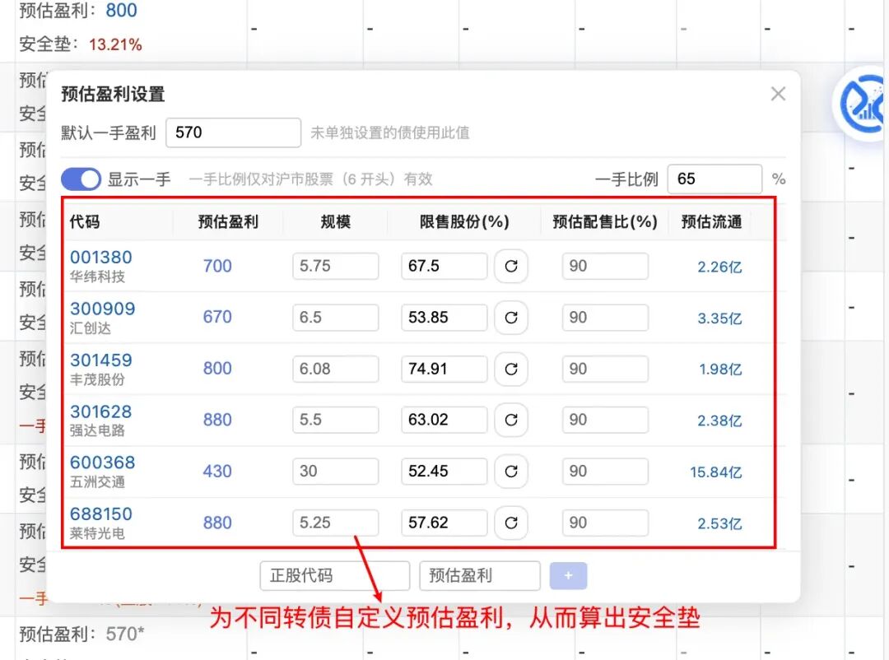Edit 限售股份 field 57.62
This screenshot has width=889, height=660.
(444, 523)
